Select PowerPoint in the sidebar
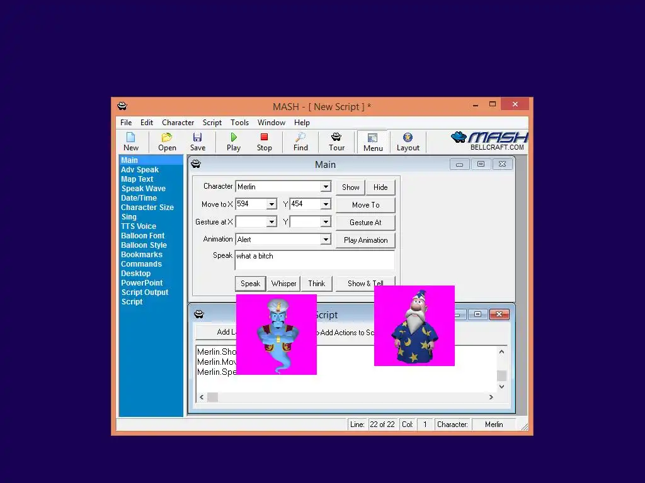The width and height of the screenshot is (645, 483). (142, 283)
